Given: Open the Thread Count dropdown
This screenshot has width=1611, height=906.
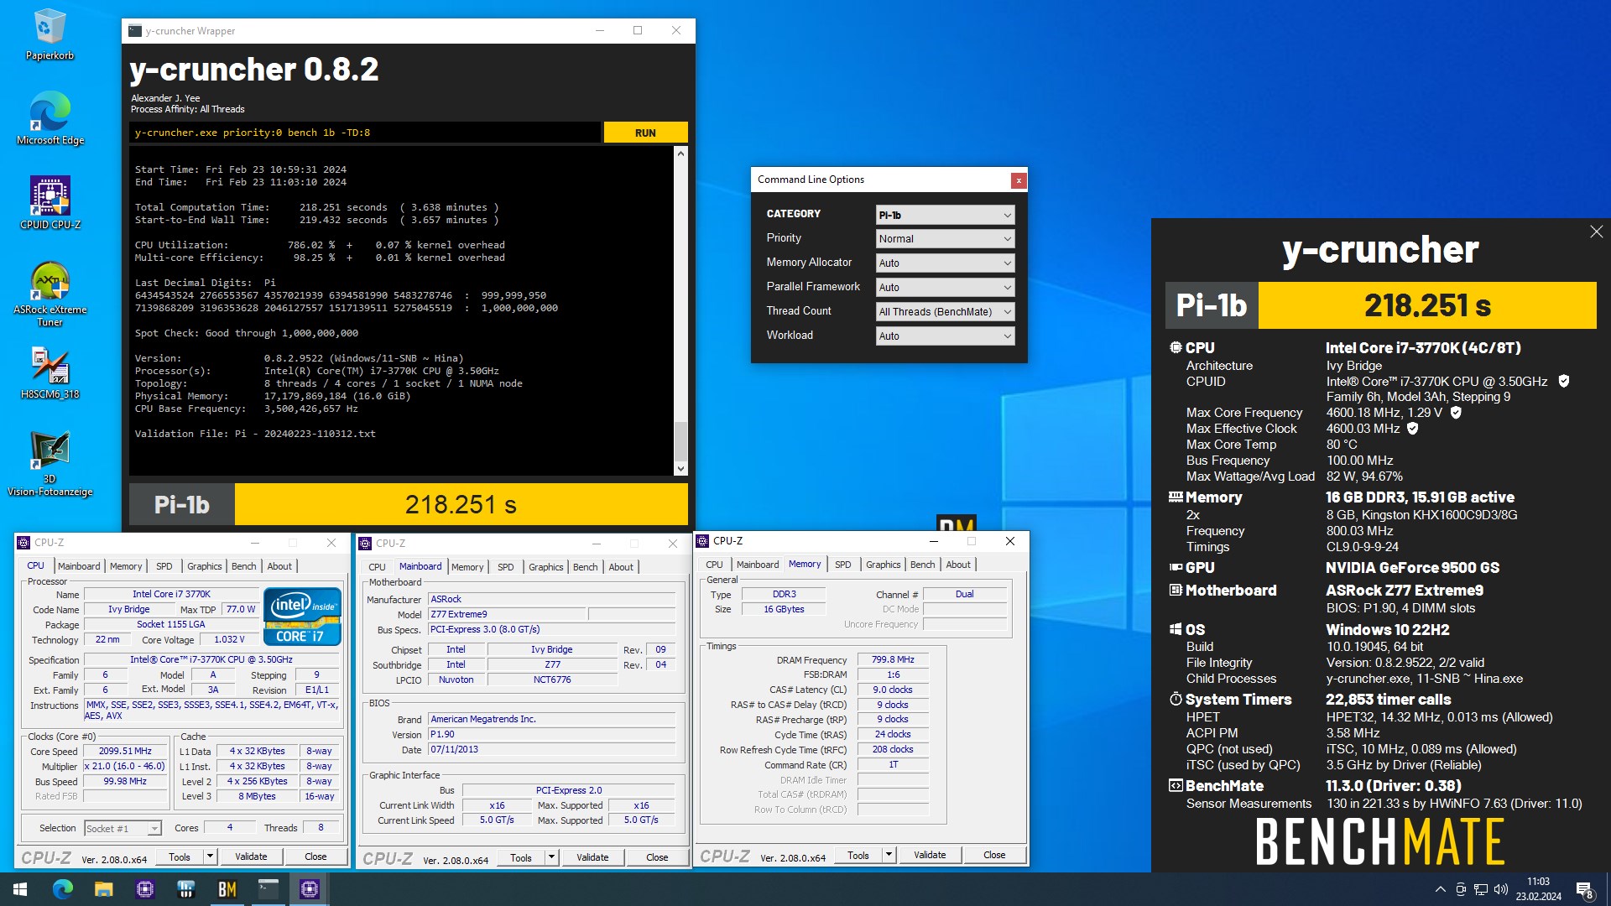Looking at the screenshot, I should click(945, 312).
